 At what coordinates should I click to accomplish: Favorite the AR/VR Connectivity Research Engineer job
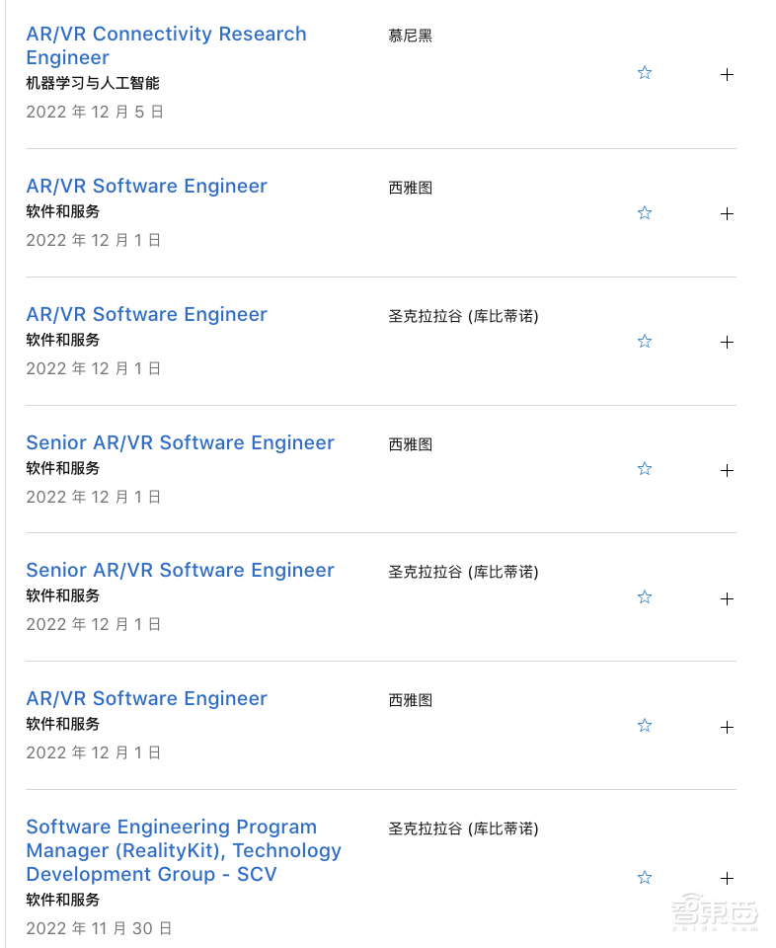(645, 73)
